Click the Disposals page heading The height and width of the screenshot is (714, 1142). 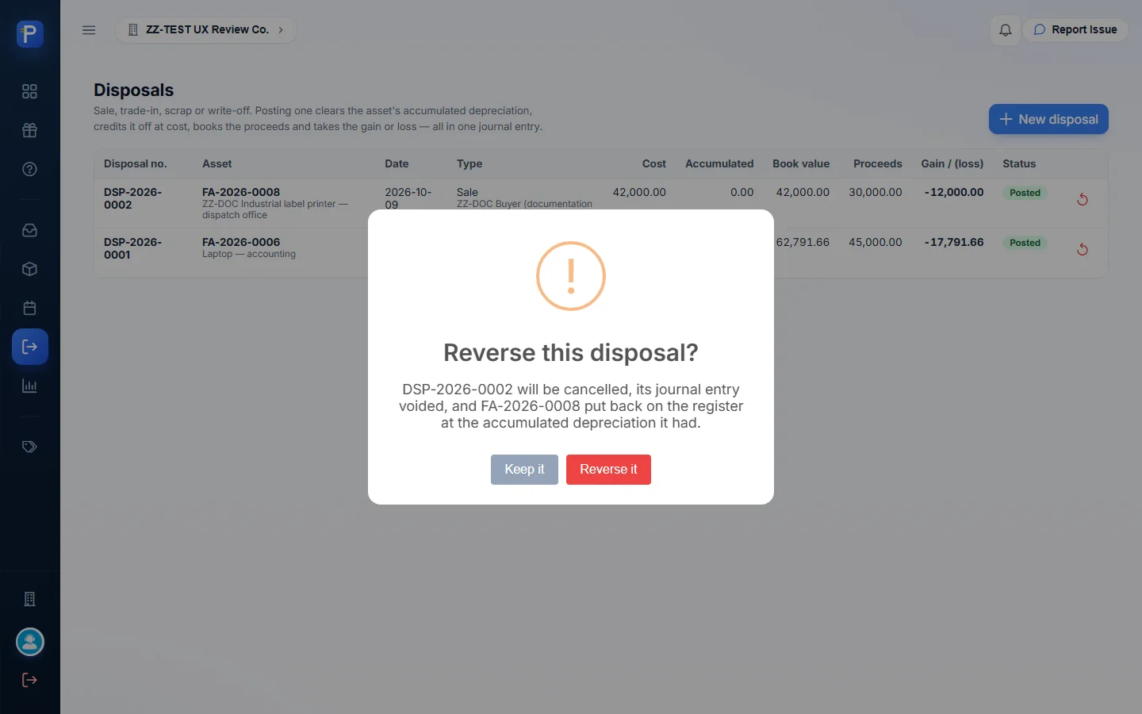(133, 90)
